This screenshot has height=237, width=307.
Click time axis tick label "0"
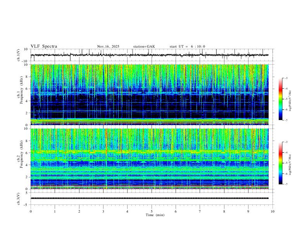pyautogui.click(x=31, y=211)
